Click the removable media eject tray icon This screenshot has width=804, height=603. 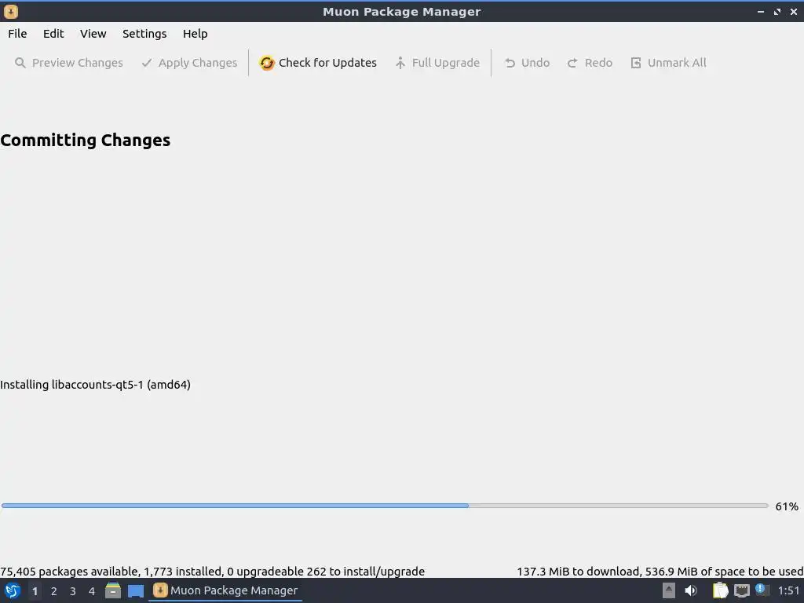pos(669,590)
